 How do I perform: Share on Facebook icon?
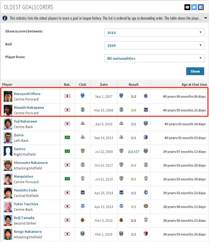[x=201, y=7]
